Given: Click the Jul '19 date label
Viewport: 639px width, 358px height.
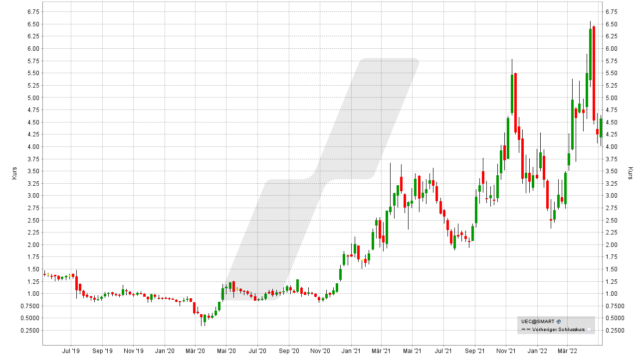Looking at the screenshot, I should [x=70, y=351].
